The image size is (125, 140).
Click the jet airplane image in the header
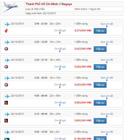click(10, 7)
